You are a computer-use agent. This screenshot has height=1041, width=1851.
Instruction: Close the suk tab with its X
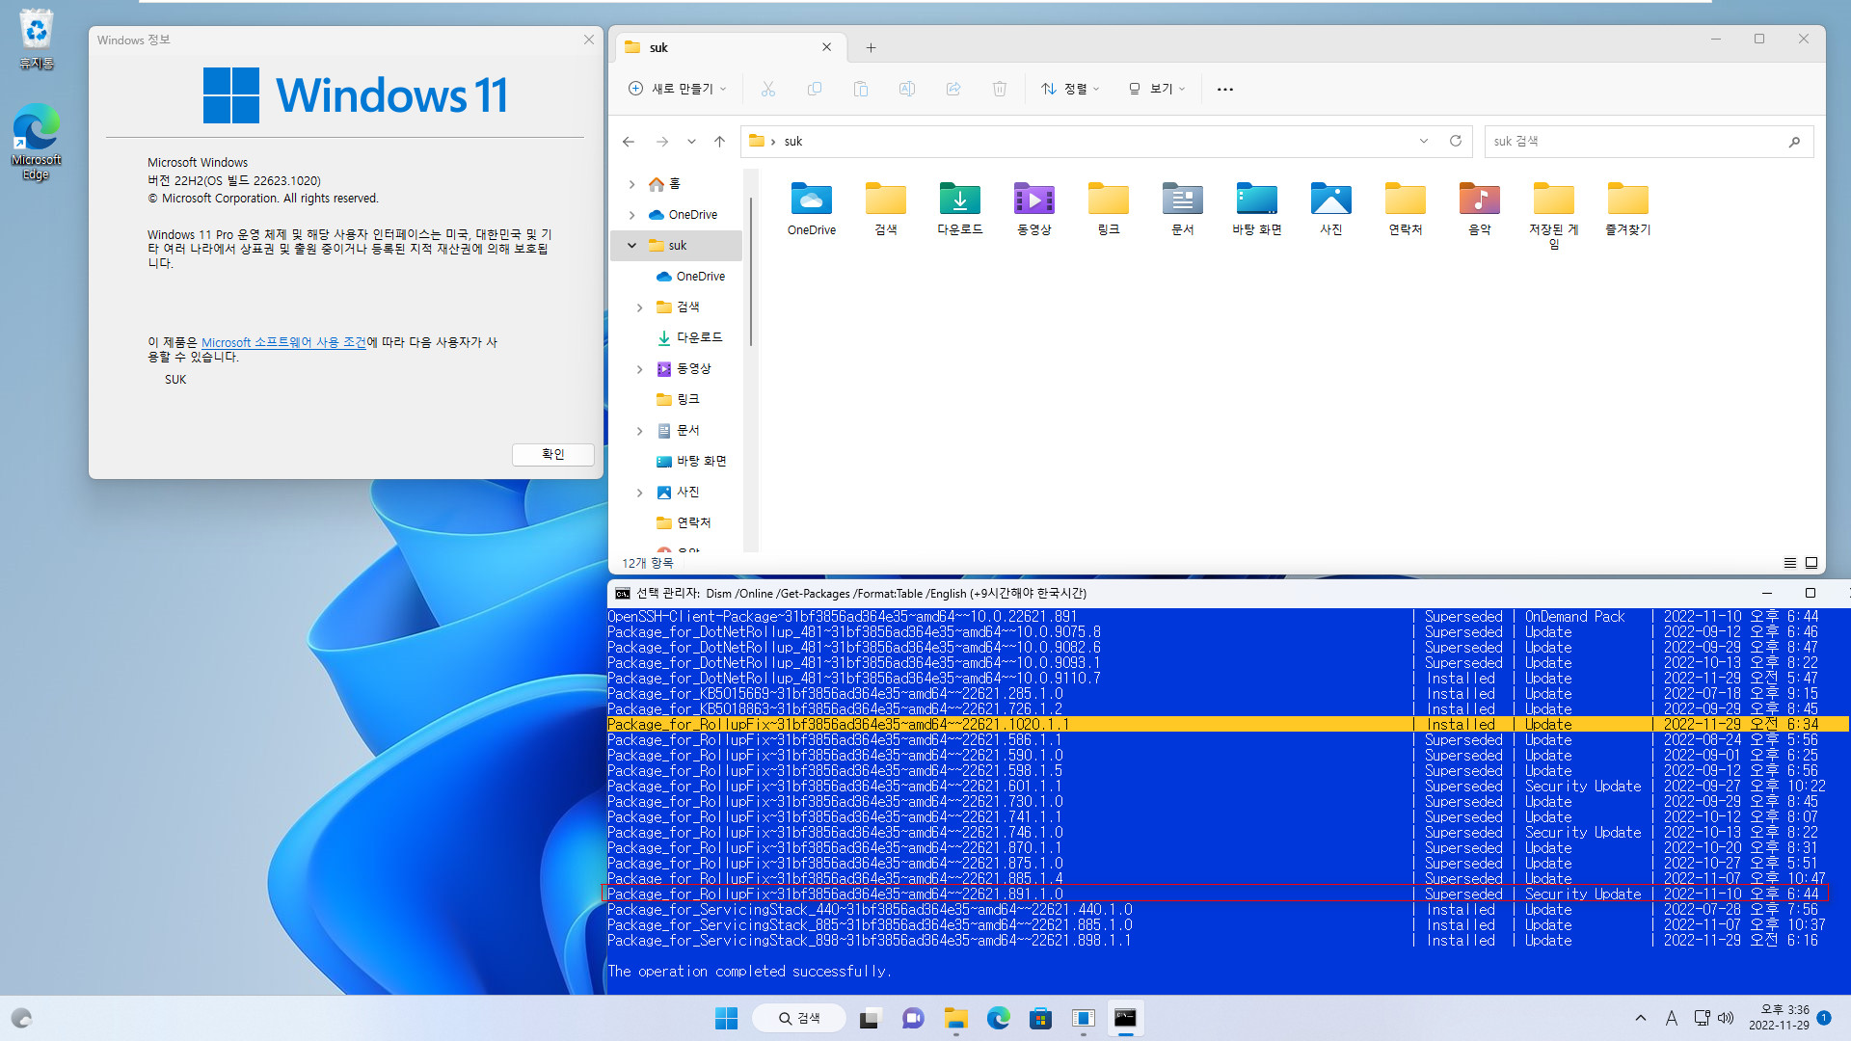pos(826,47)
